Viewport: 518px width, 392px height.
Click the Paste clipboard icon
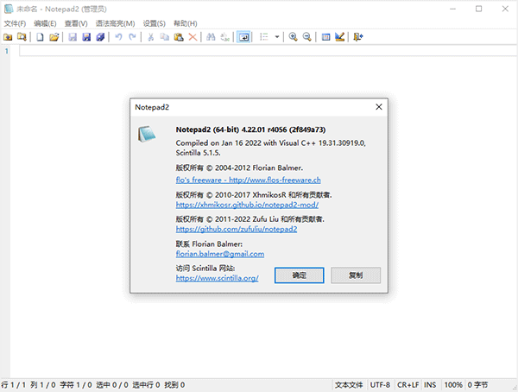178,37
